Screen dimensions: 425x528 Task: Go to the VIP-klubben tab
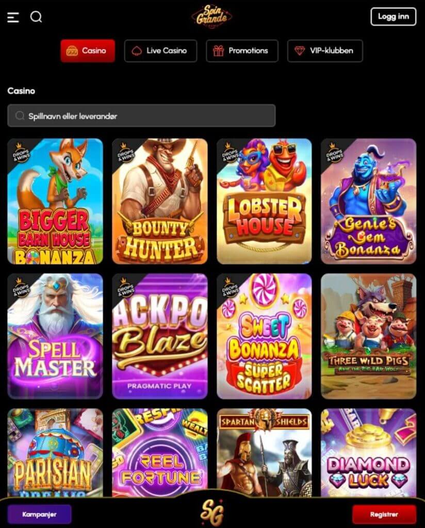pyautogui.click(x=325, y=51)
